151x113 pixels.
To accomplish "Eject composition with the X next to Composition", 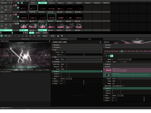I will pos(9,3).
